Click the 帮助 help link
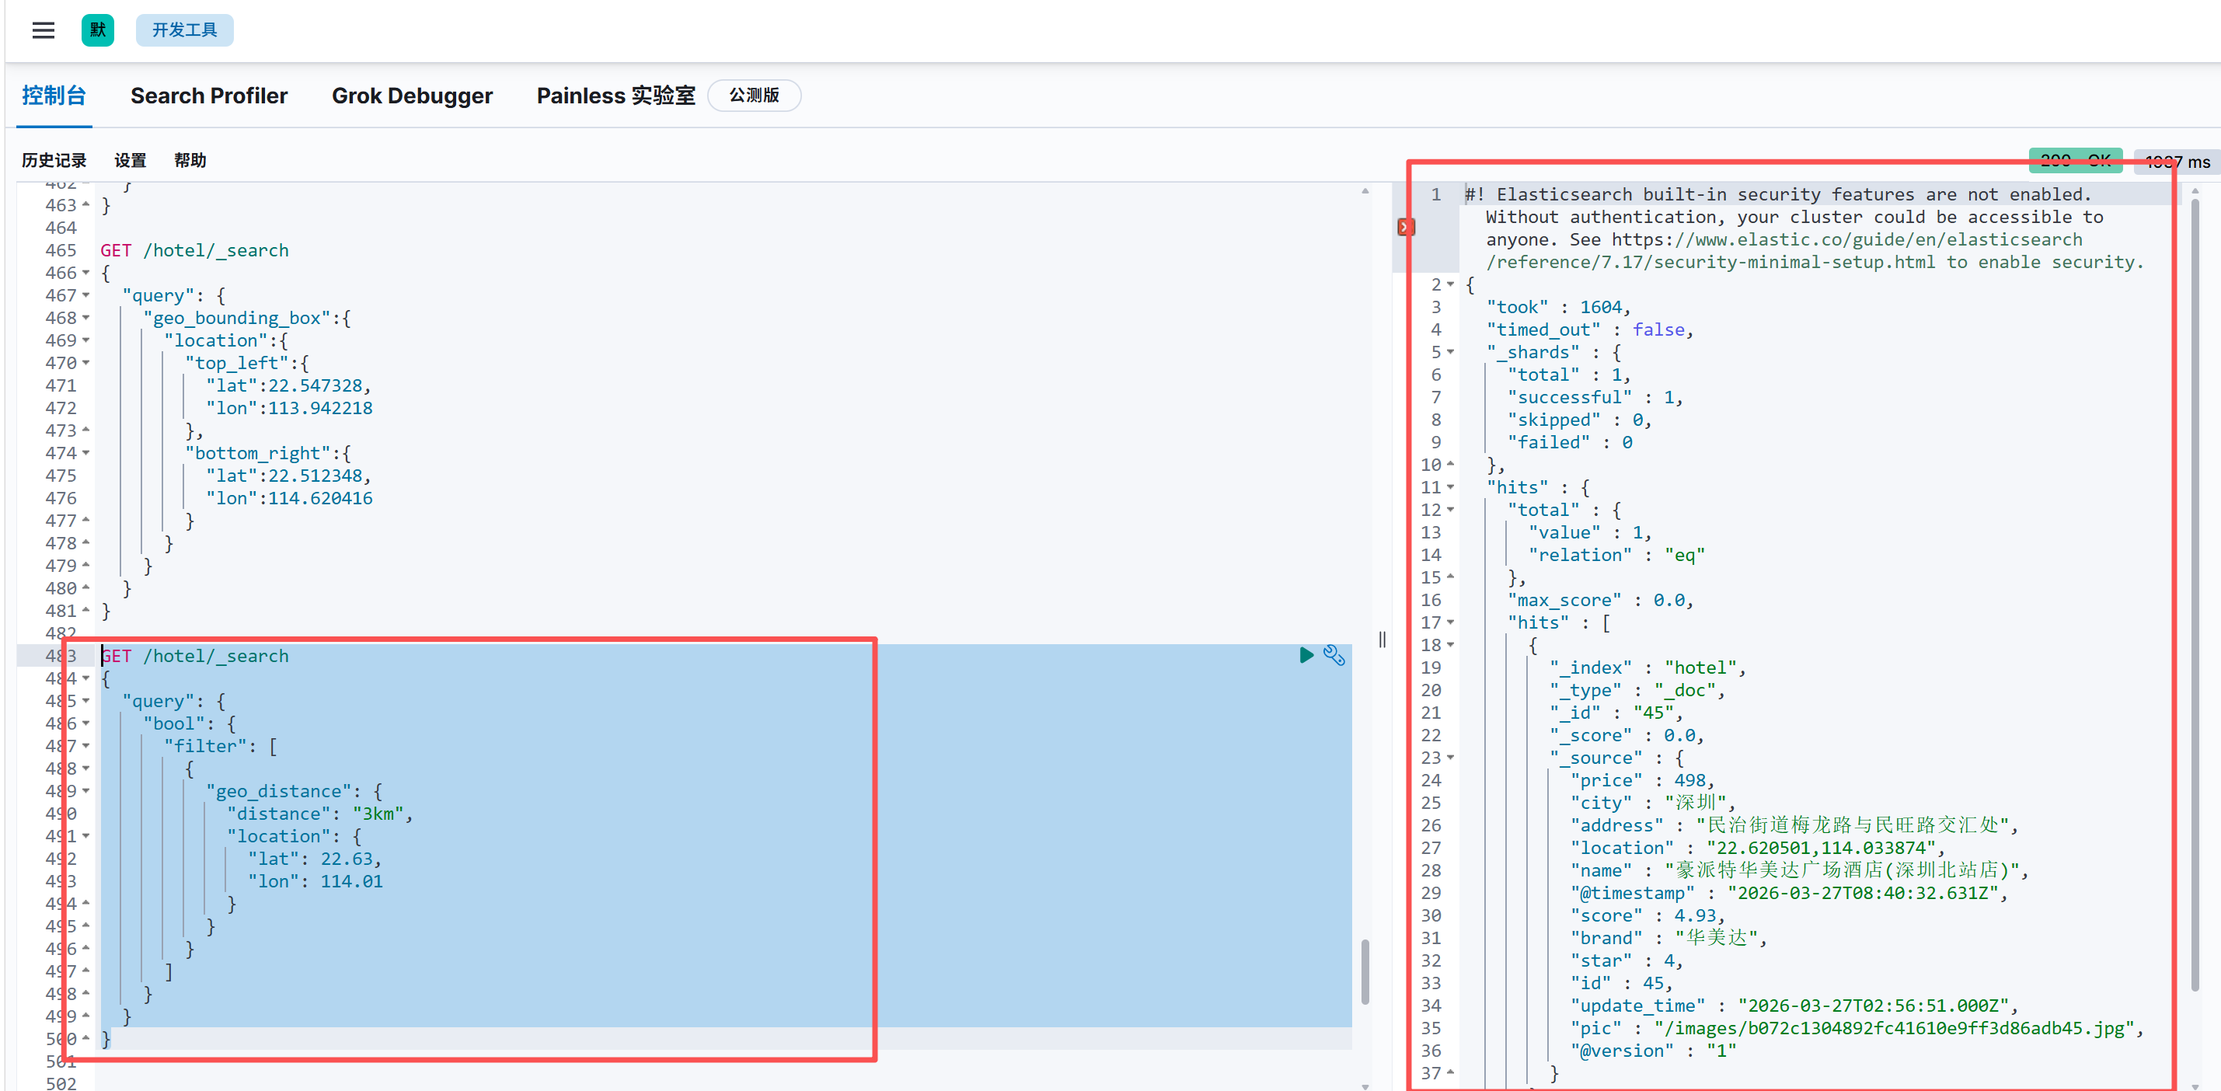Image resolution: width=2221 pixels, height=1091 pixels. [x=190, y=160]
